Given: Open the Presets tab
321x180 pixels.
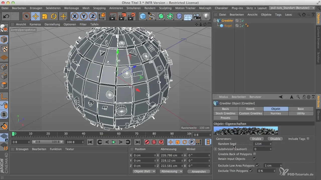Looking at the screenshot, I should click(225, 118).
